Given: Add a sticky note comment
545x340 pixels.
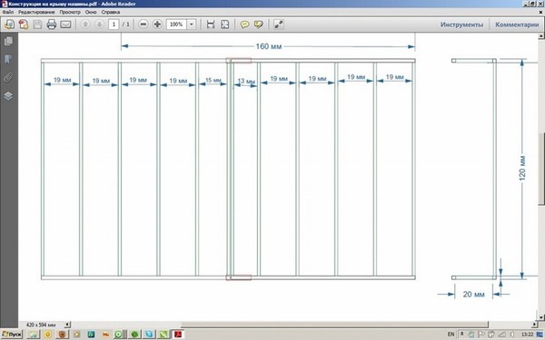Looking at the screenshot, I should pyautogui.click(x=244, y=24).
